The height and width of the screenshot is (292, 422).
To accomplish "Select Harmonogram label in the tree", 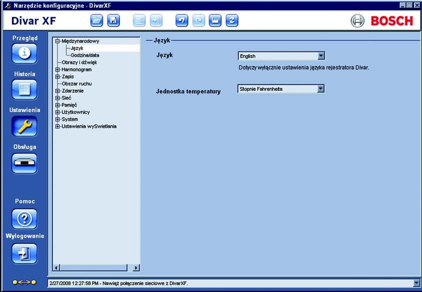I will [x=77, y=69].
